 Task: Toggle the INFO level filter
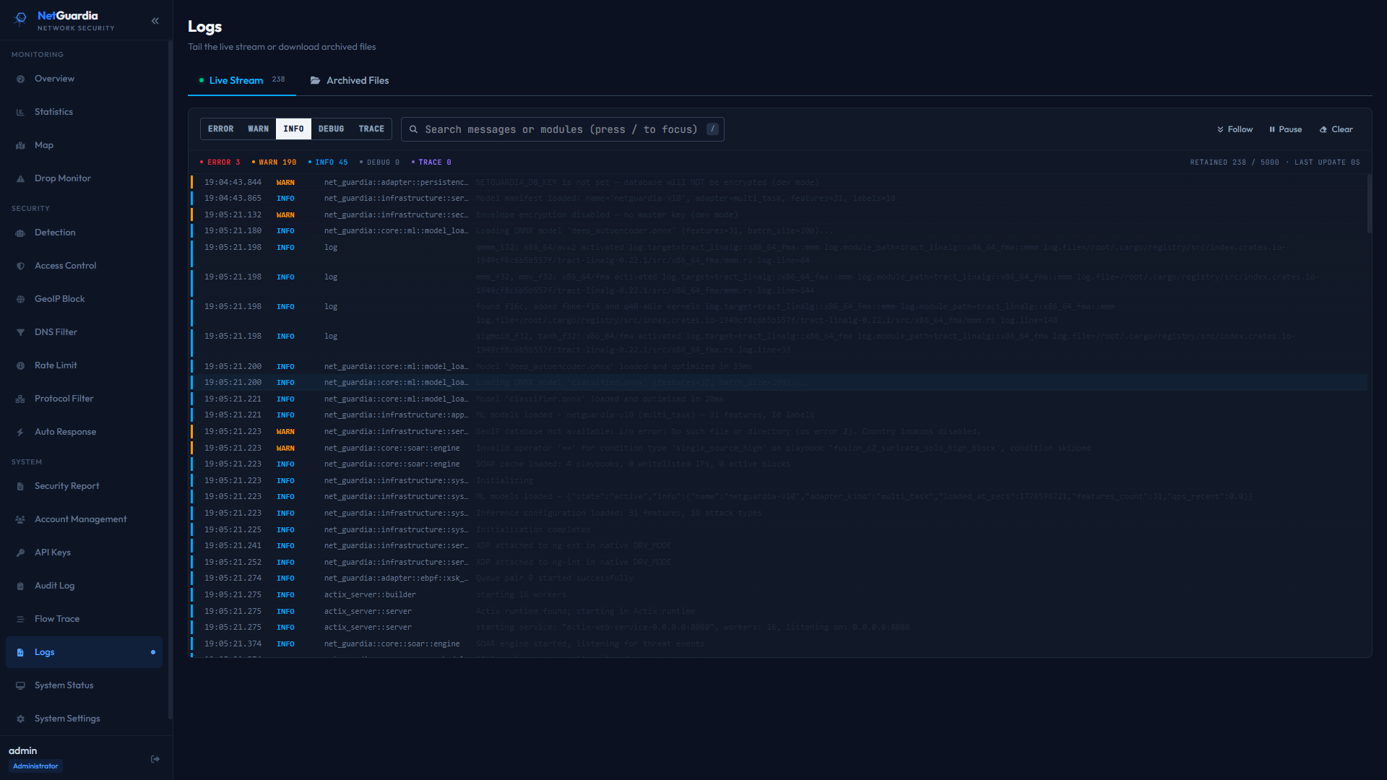click(293, 129)
